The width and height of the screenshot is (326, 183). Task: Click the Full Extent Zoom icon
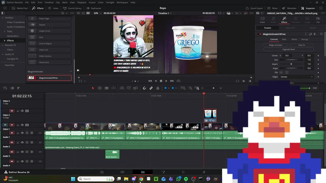click(183, 88)
